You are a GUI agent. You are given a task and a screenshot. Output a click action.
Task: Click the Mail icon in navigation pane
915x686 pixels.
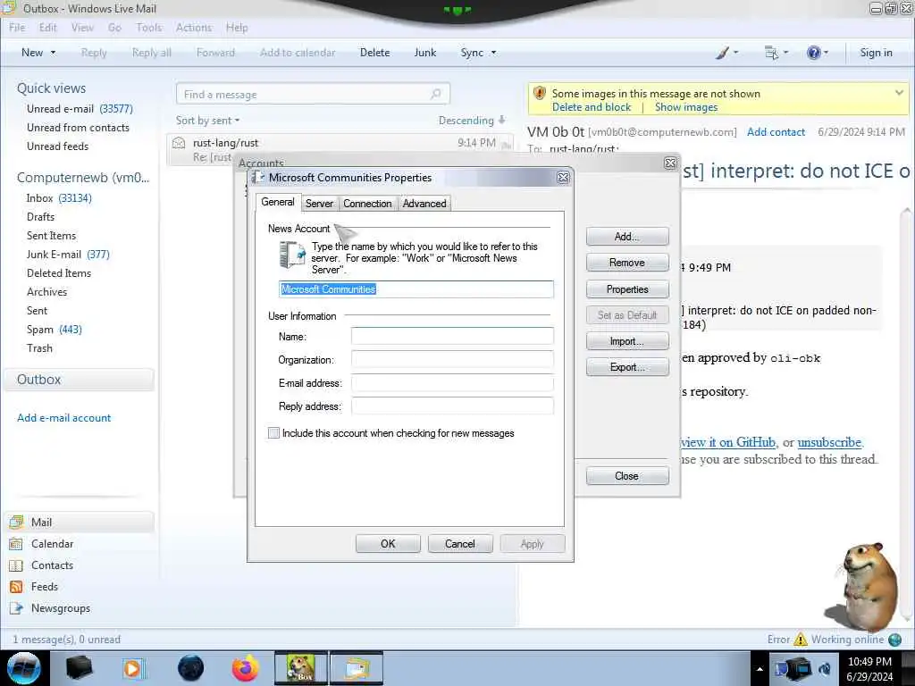click(16, 522)
